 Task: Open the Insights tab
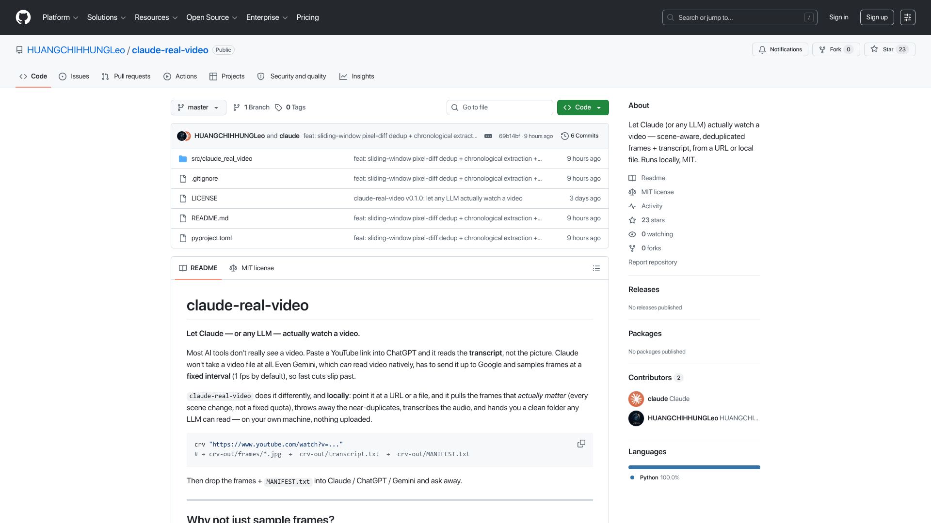coord(357,77)
